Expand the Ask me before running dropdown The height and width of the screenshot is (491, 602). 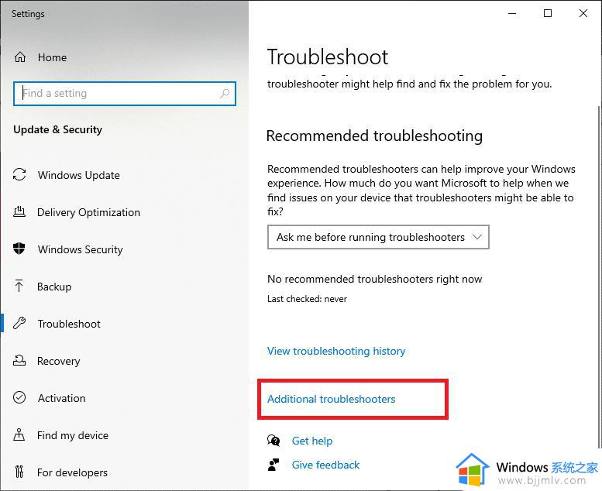pyautogui.click(x=378, y=237)
